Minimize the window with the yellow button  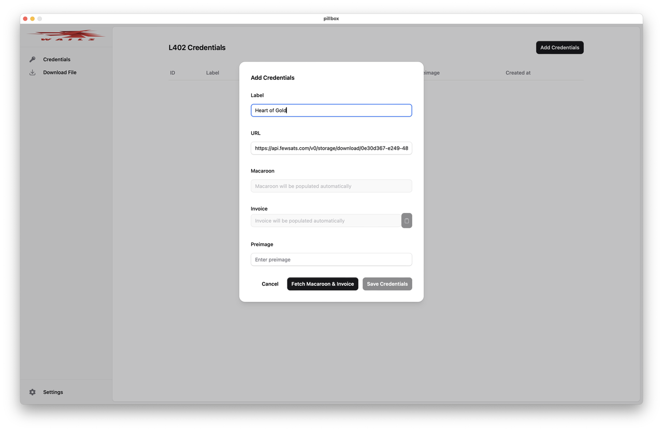[x=32, y=19]
